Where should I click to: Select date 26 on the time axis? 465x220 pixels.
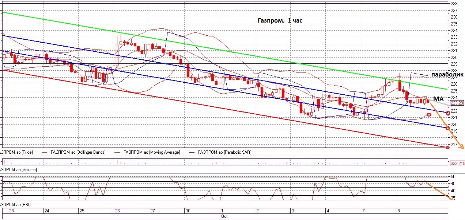point(117,211)
